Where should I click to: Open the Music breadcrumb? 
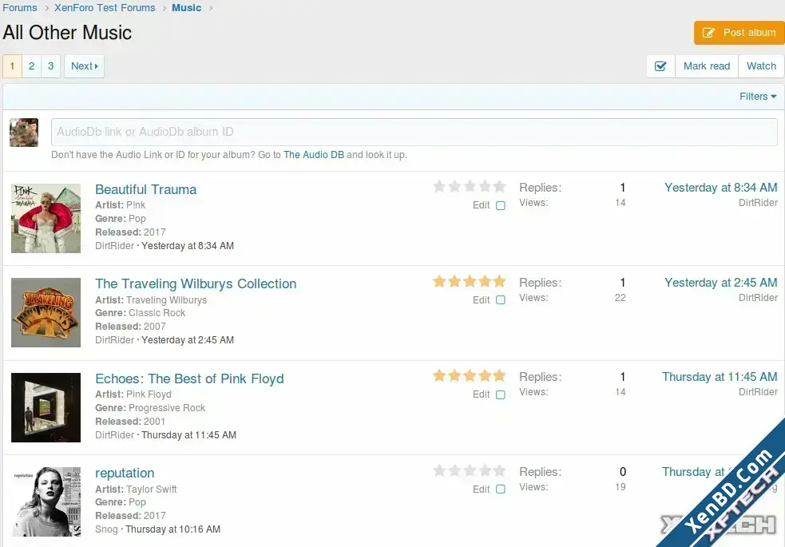coord(186,7)
